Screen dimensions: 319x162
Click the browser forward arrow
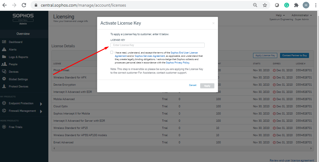pyautogui.click(x=14, y=5)
